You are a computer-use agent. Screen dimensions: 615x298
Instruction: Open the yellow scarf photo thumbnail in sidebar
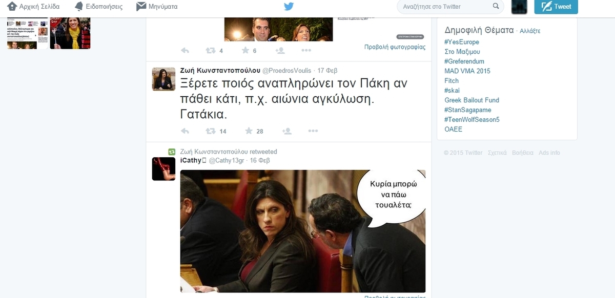[x=70, y=34]
